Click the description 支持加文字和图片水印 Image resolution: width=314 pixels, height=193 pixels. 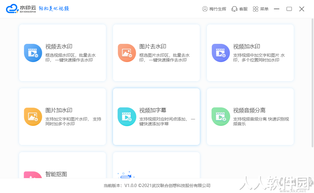tap(73, 121)
